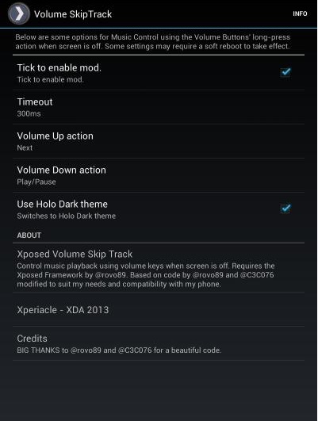Viewport: 318px width, 421px height.
Task: Open the INFO action in top bar
Action: (300, 13)
